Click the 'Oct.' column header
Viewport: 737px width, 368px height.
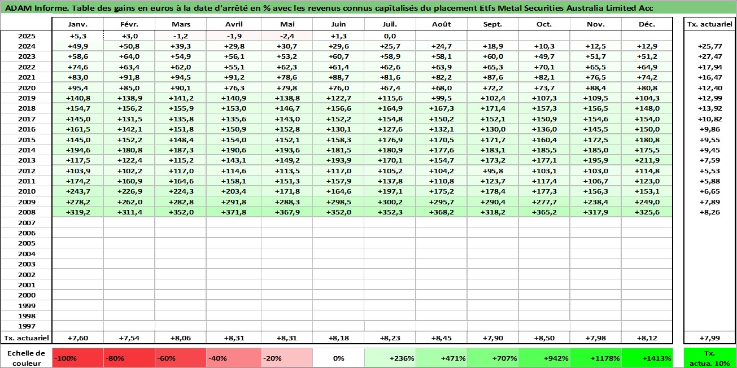[544, 24]
